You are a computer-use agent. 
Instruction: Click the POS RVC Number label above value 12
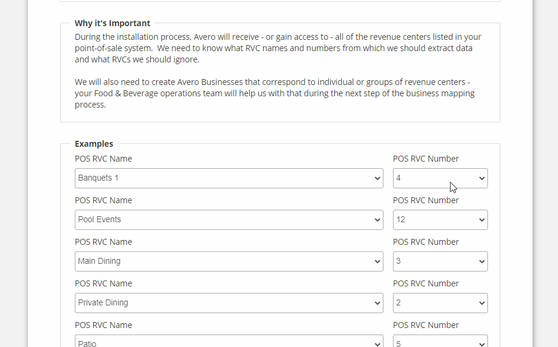click(426, 200)
